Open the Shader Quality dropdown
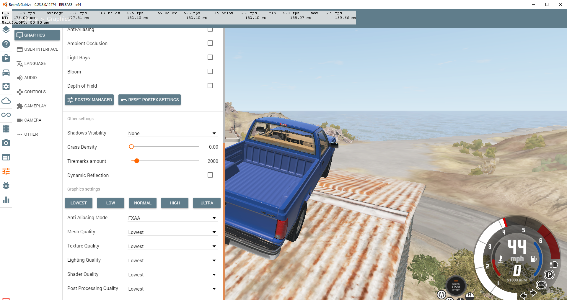567x300 pixels. pyautogui.click(x=173, y=275)
